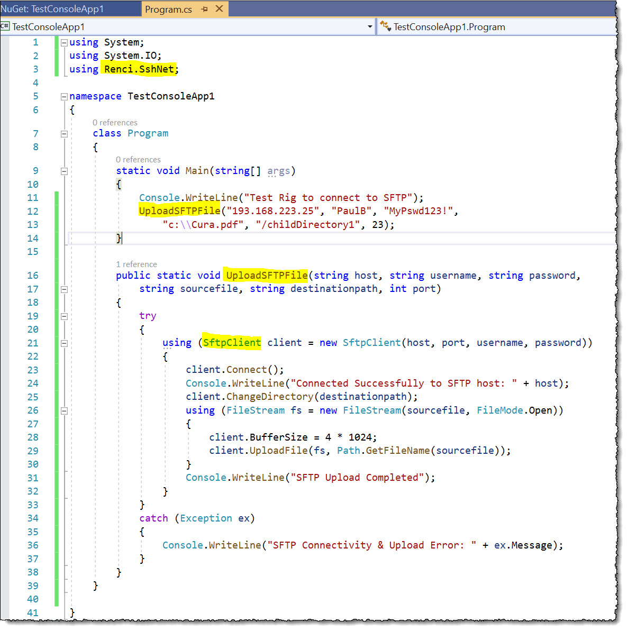Click the C# project icon beside TestConsoleApp1
The image size is (628, 631).
5,26
